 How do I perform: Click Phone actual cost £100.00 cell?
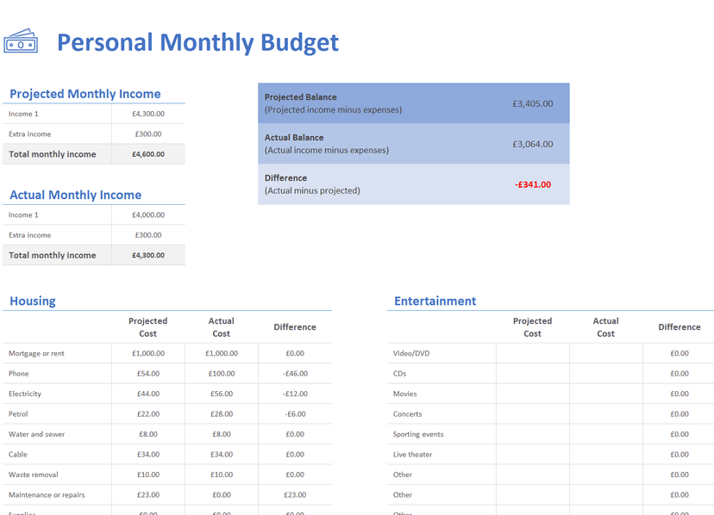pos(221,374)
